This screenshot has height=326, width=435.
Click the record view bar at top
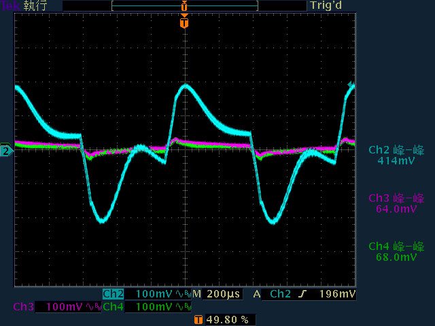[x=184, y=5]
